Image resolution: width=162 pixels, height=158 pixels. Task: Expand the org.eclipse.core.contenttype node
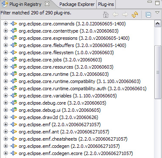6,31
